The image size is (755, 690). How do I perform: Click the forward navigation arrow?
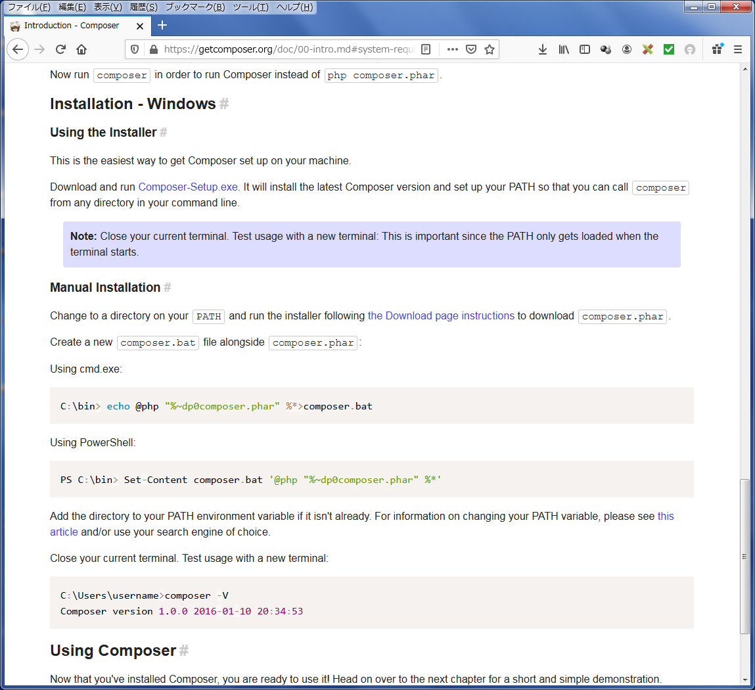(x=39, y=49)
